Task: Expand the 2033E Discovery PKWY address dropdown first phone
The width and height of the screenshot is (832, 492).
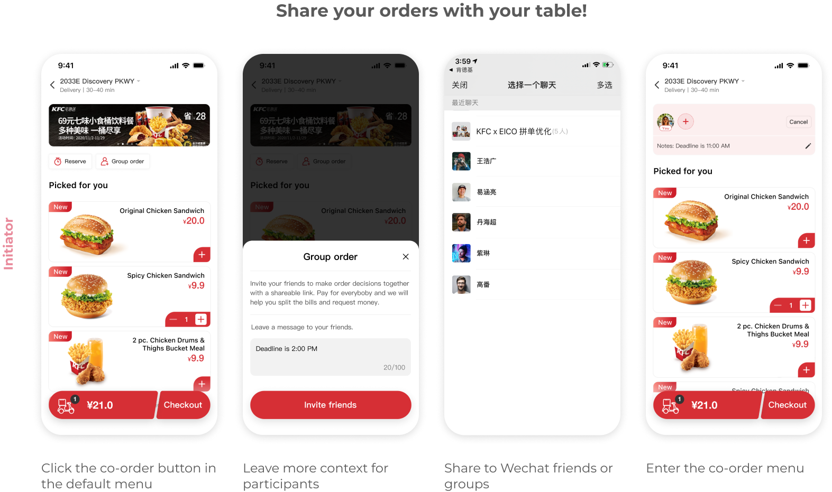Action: (x=139, y=81)
